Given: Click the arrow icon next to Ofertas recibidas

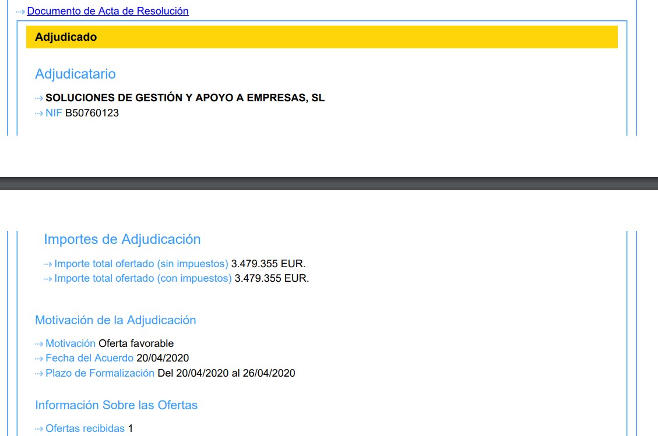Looking at the screenshot, I should (x=39, y=429).
